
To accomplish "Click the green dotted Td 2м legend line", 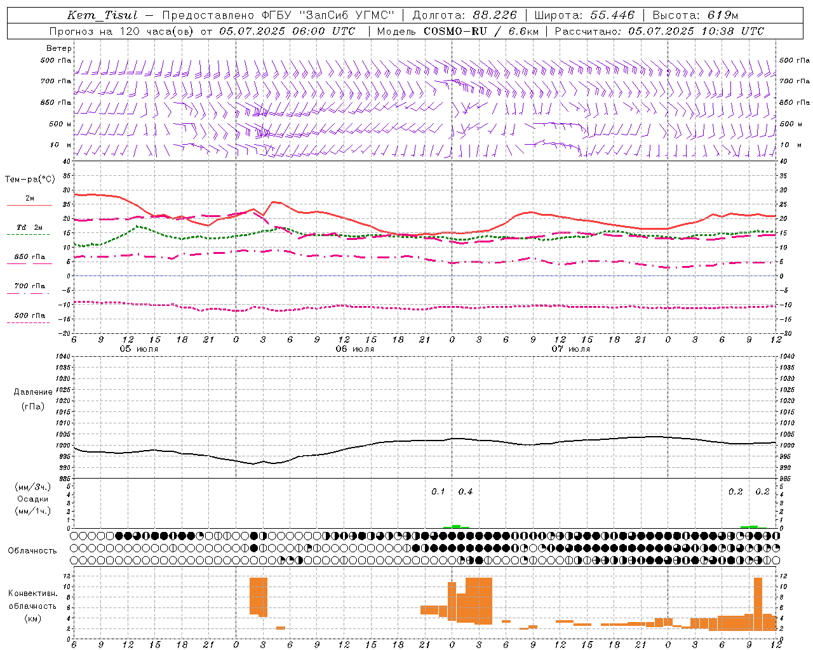I will tap(28, 234).
